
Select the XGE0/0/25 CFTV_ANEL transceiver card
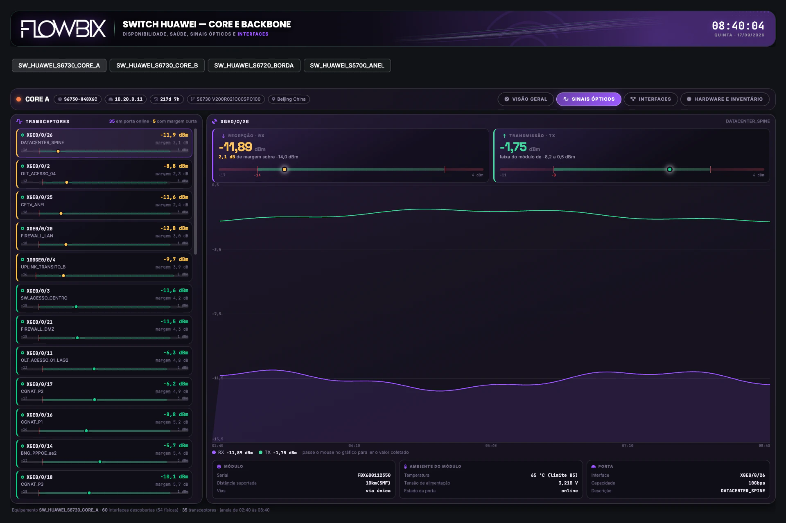(104, 205)
